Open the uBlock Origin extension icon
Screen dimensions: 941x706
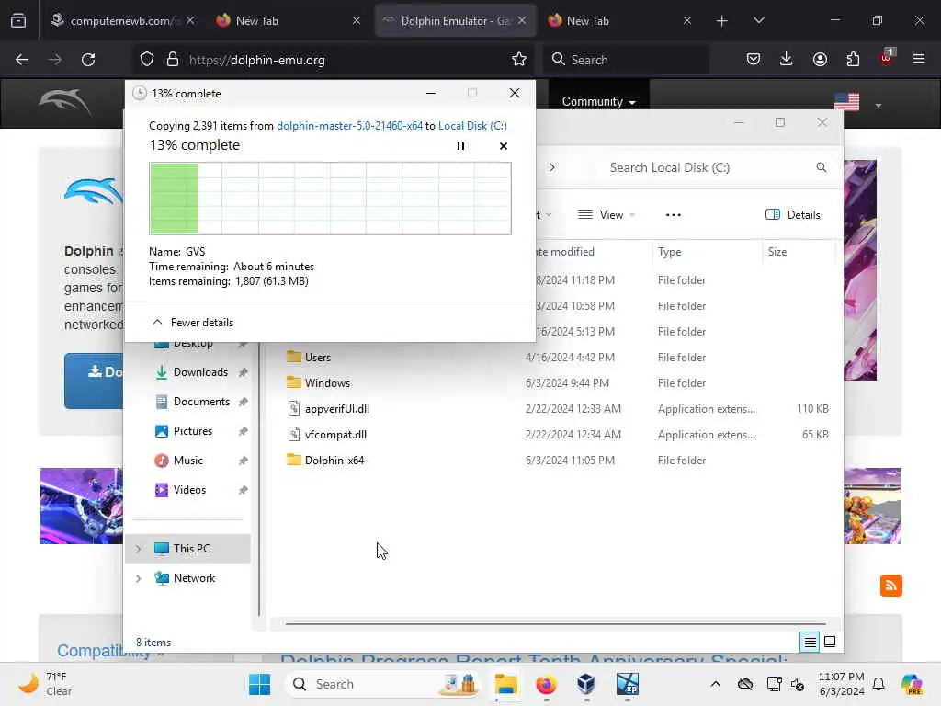[x=887, y=58]
